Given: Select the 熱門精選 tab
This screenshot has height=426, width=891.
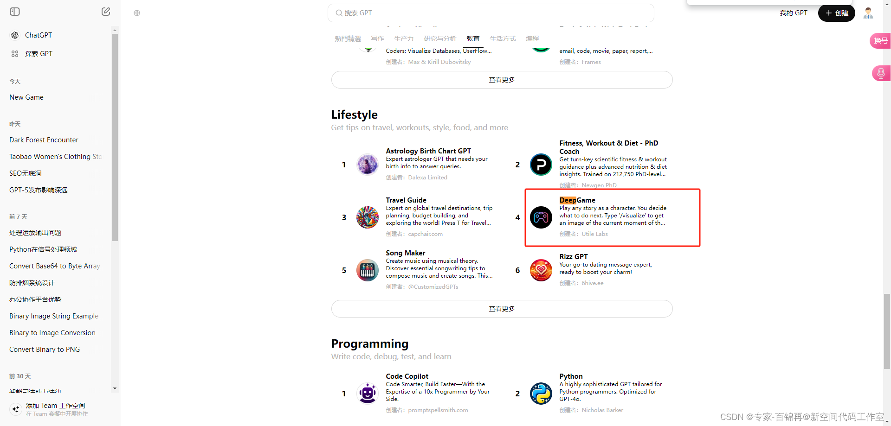Looking at the screenshot, I should coord(348,38).
